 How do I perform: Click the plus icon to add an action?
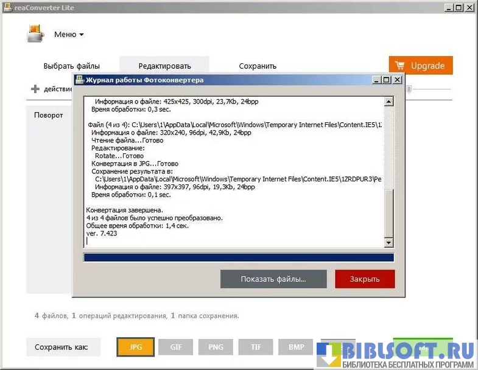click(x=35, y=89)
